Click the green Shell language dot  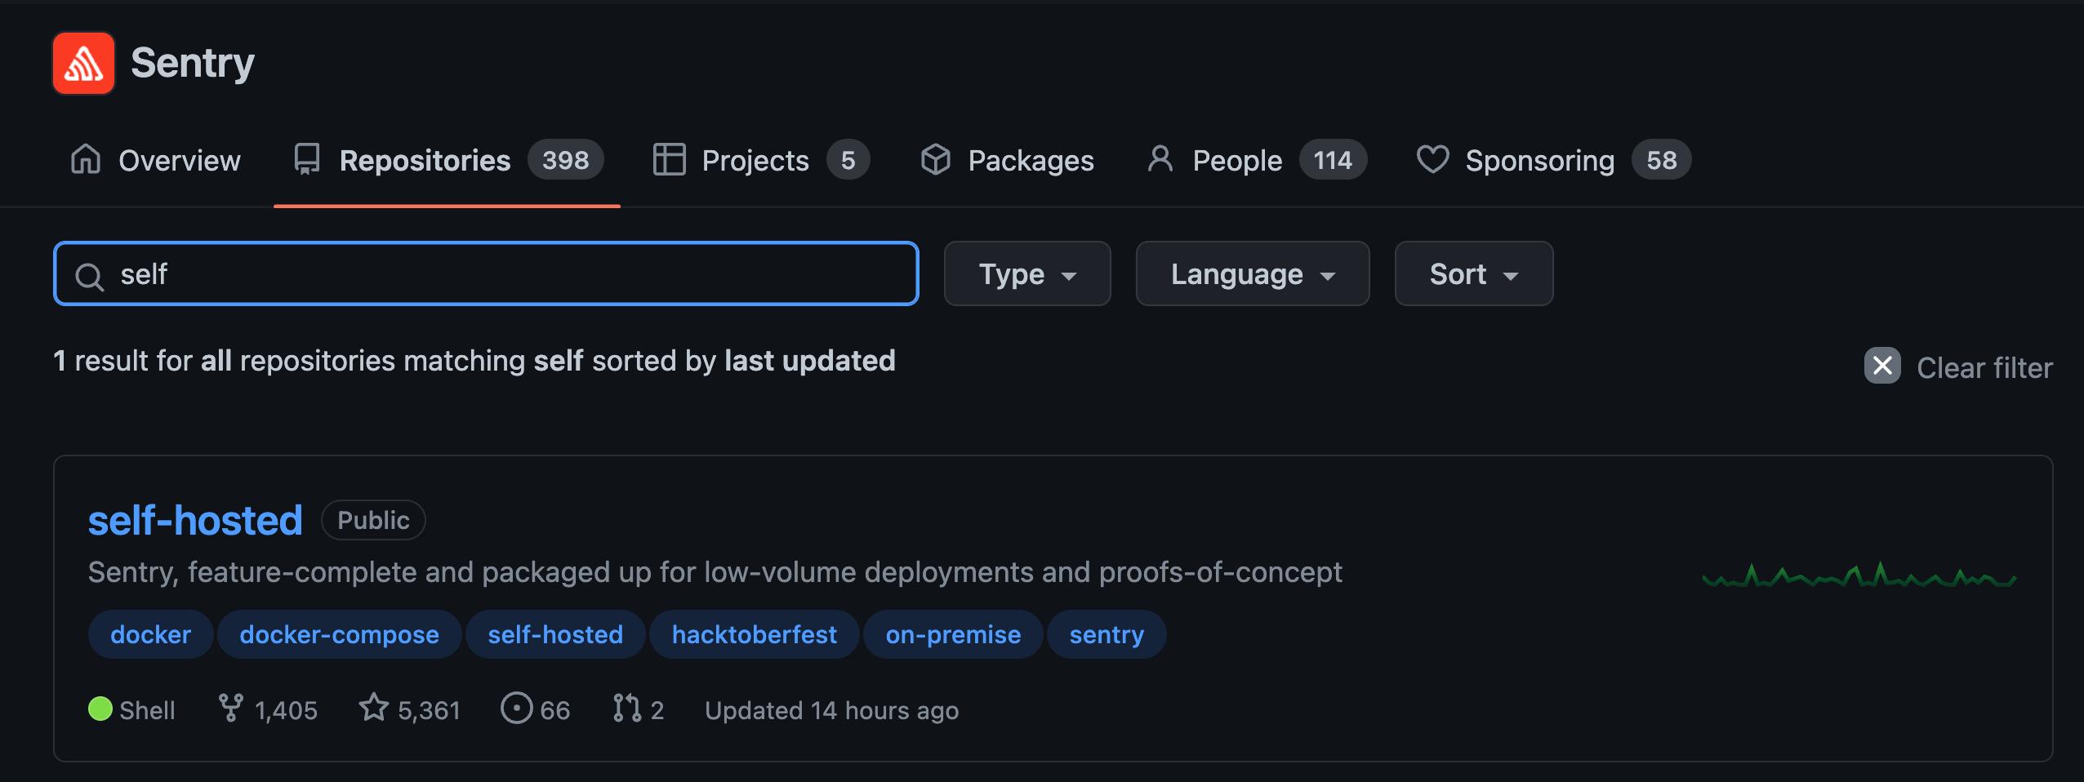point(100,709)
